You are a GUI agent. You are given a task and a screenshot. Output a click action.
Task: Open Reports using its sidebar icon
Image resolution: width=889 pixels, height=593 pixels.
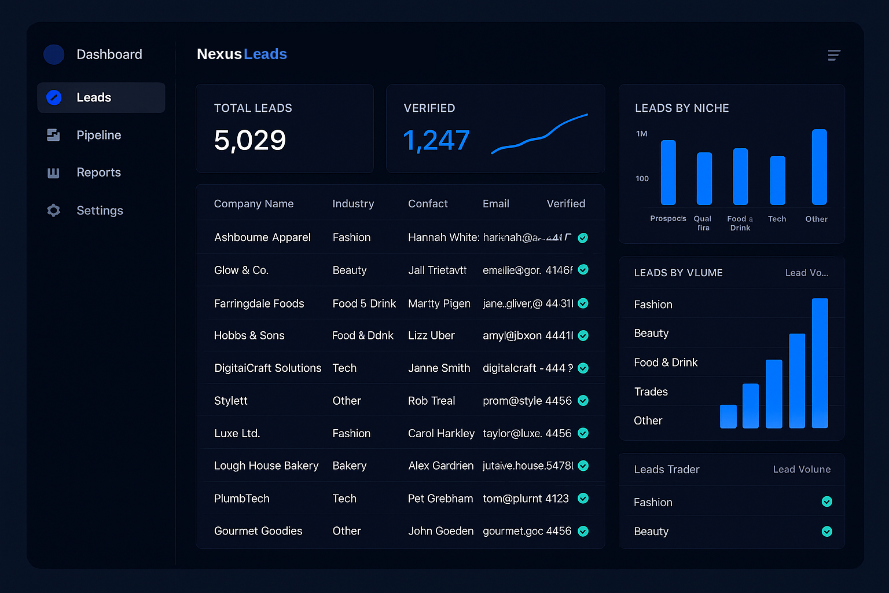click(x=53, y=172)
